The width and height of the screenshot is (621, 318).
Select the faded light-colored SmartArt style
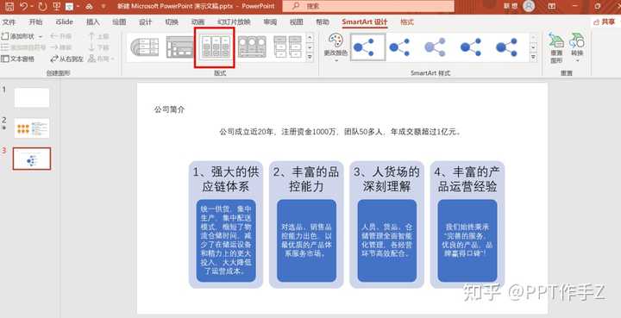pyautogui.click(x=436, y=47)
